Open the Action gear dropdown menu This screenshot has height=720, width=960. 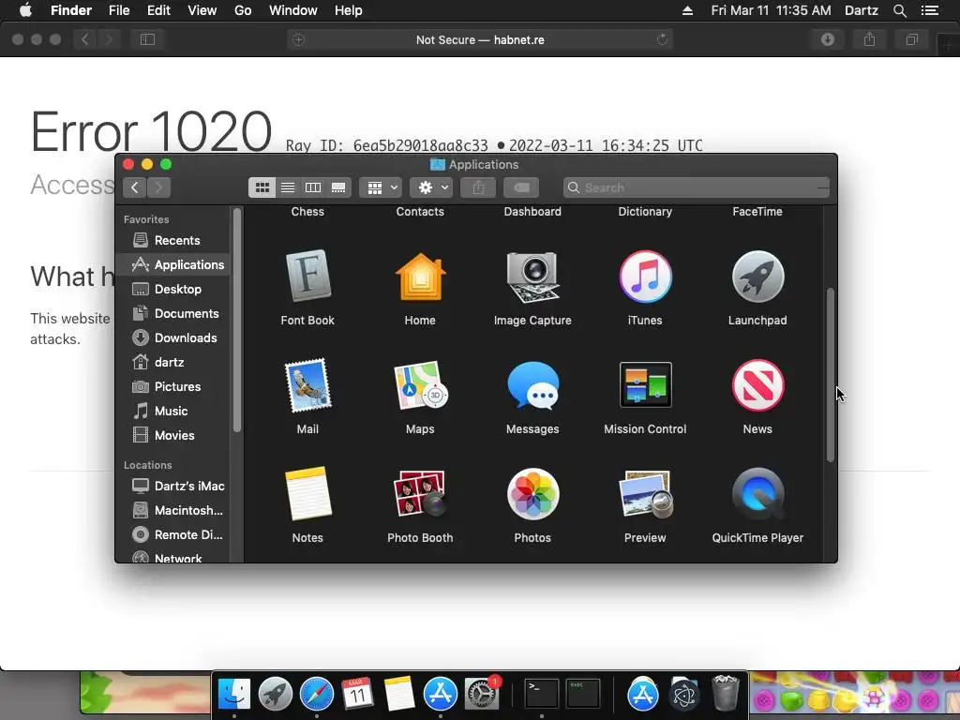click(x=431, y=187)
